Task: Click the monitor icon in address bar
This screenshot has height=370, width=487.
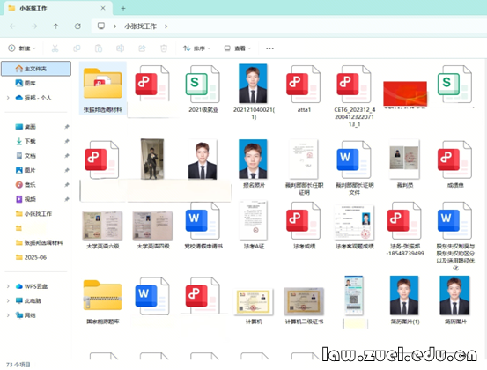Action: [101, 26]
